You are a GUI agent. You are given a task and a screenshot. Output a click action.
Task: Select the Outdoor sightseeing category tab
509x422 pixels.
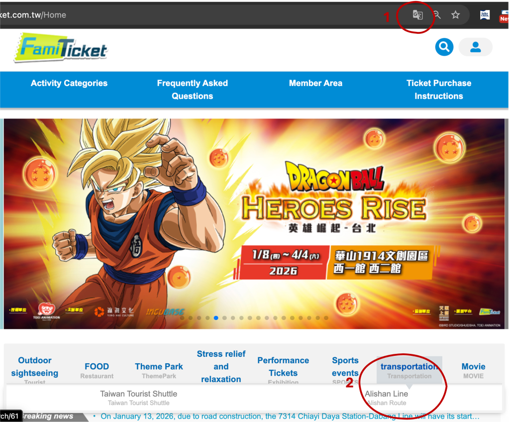[x=35, y=367]
